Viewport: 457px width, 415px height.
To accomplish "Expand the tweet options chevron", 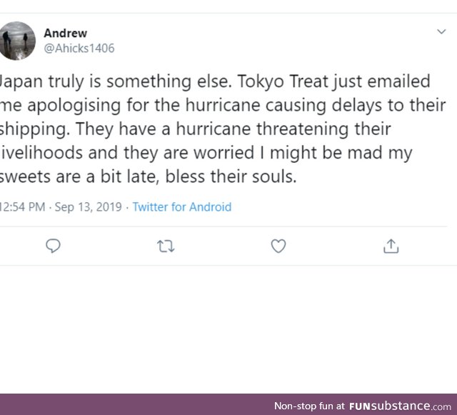I will click(x=441, y=31).
